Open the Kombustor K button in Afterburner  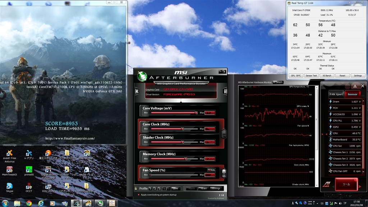pyautogui.click(x=137, y=91)
